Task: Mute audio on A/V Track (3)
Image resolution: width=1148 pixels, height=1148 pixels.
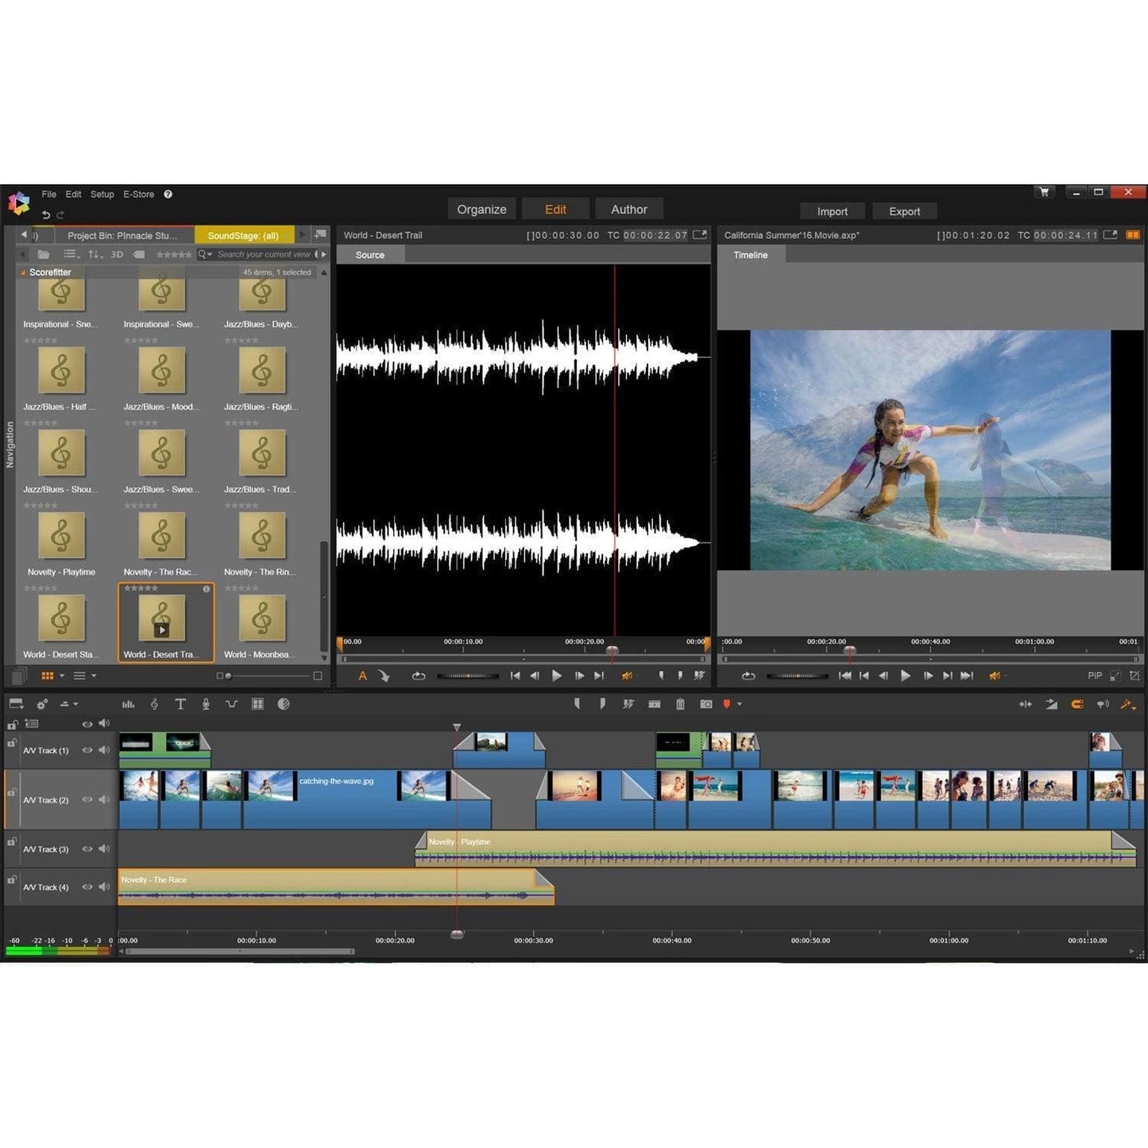Action: coord(104,848)
